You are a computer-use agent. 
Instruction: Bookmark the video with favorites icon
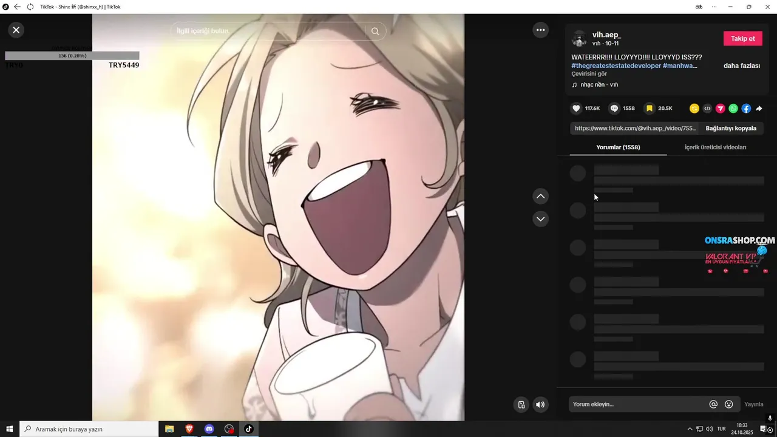650,108
